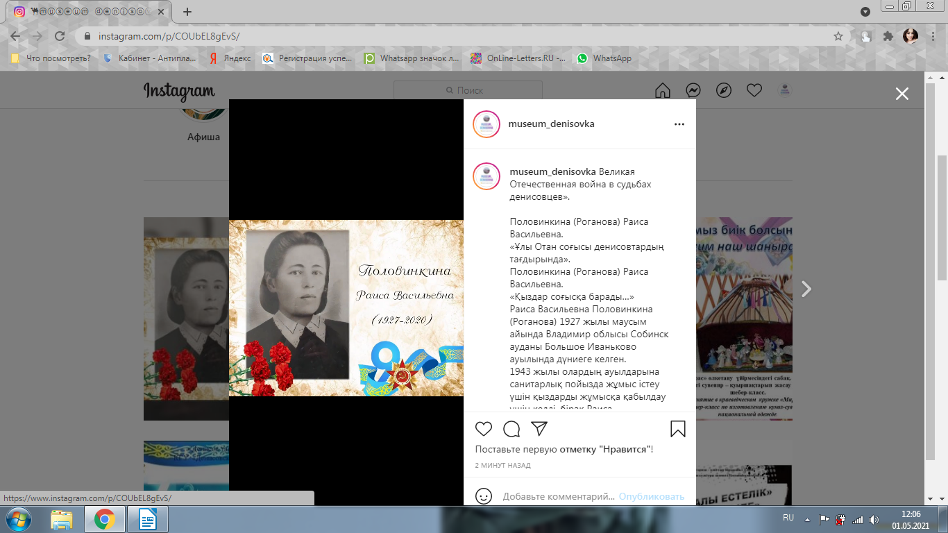The image size is (948, 533).
Task: Open the Что посмотреть? bookmark
Action: coord(51,58)
